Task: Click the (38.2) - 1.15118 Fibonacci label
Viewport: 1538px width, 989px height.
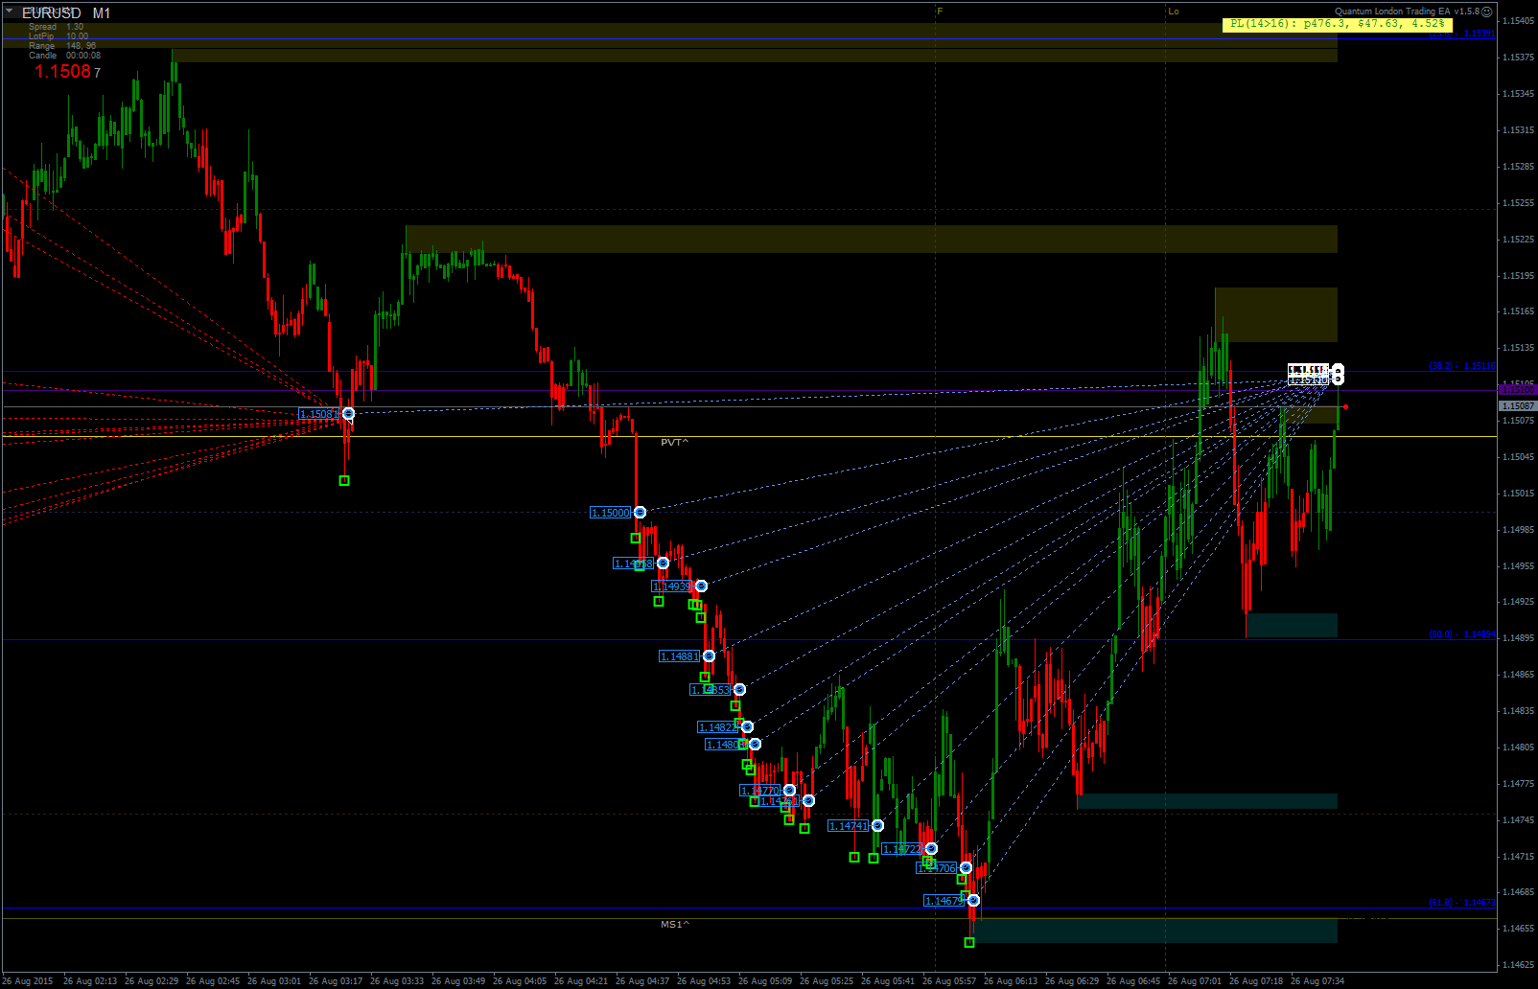Action: click(1462, 366)
